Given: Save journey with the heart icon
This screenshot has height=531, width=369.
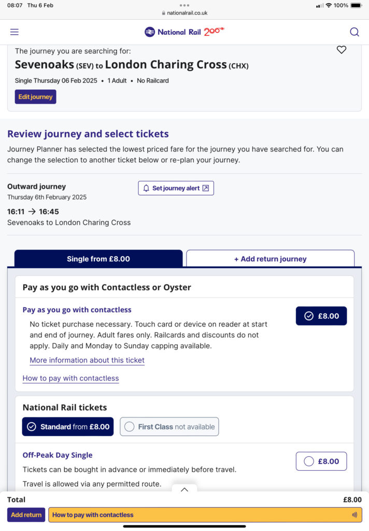Looking at the screenshot, I should [x=341, y=50].
